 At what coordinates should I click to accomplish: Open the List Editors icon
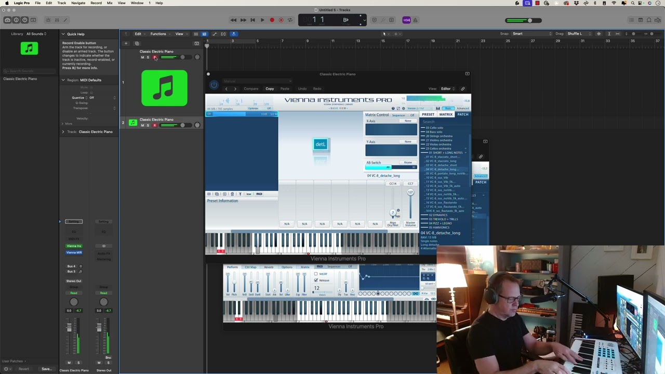point(631,20)
